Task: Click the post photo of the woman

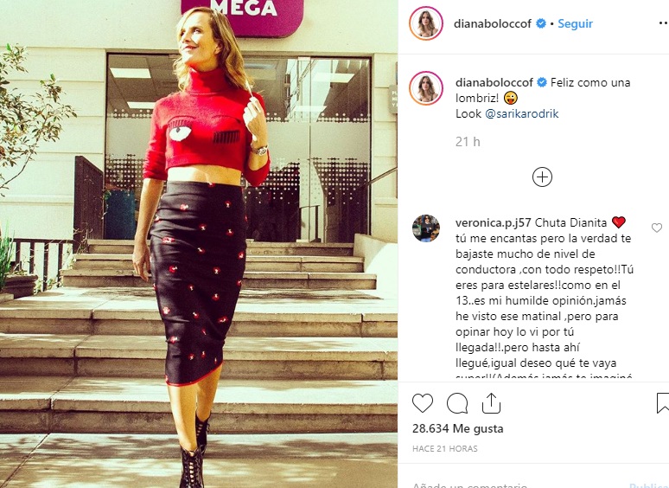Action: [x=199, y=244]
